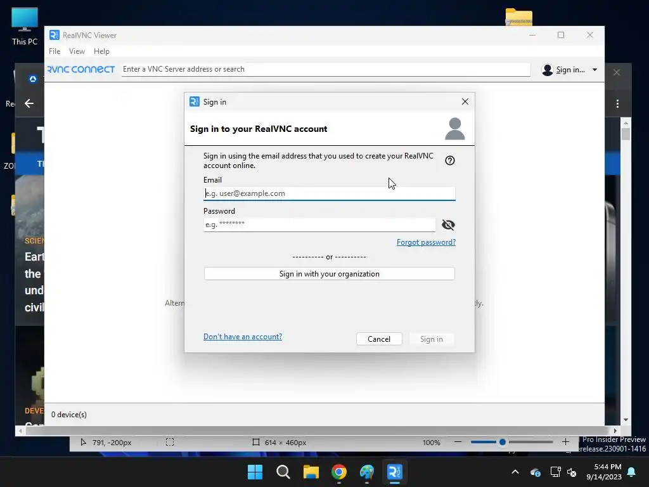Click the 100% zoom value
This screenshot has width=649, height=487.
[431, 443]
